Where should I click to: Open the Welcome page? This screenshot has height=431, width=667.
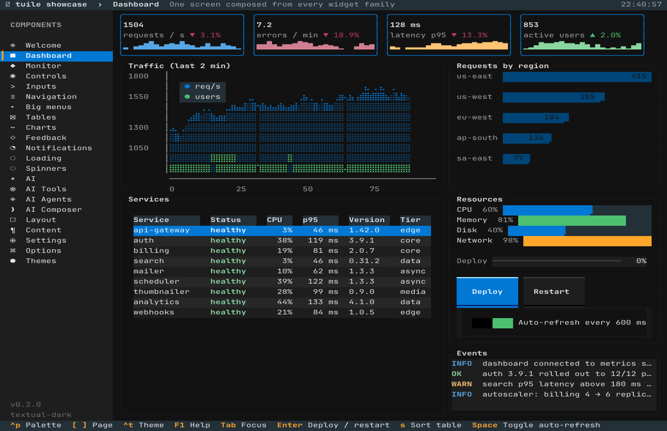click(56, 45)
